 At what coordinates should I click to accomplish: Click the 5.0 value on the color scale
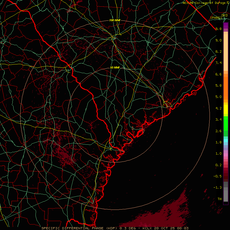218,97
